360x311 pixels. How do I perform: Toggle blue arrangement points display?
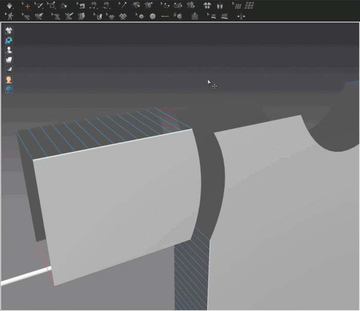click(9, 41)
